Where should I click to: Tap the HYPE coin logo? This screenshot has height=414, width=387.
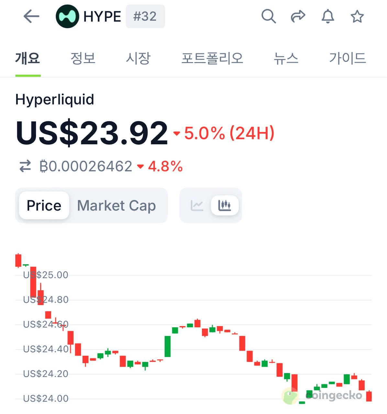click(x=67, y=16)
